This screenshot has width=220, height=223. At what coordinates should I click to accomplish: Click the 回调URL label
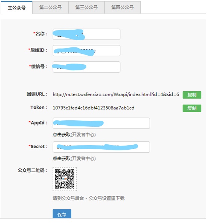[37, 94]
